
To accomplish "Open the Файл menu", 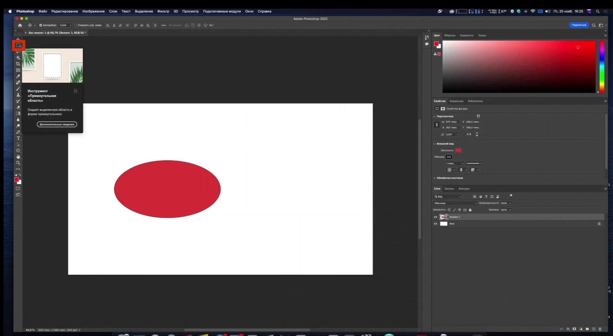I will [x=43, y=11].
